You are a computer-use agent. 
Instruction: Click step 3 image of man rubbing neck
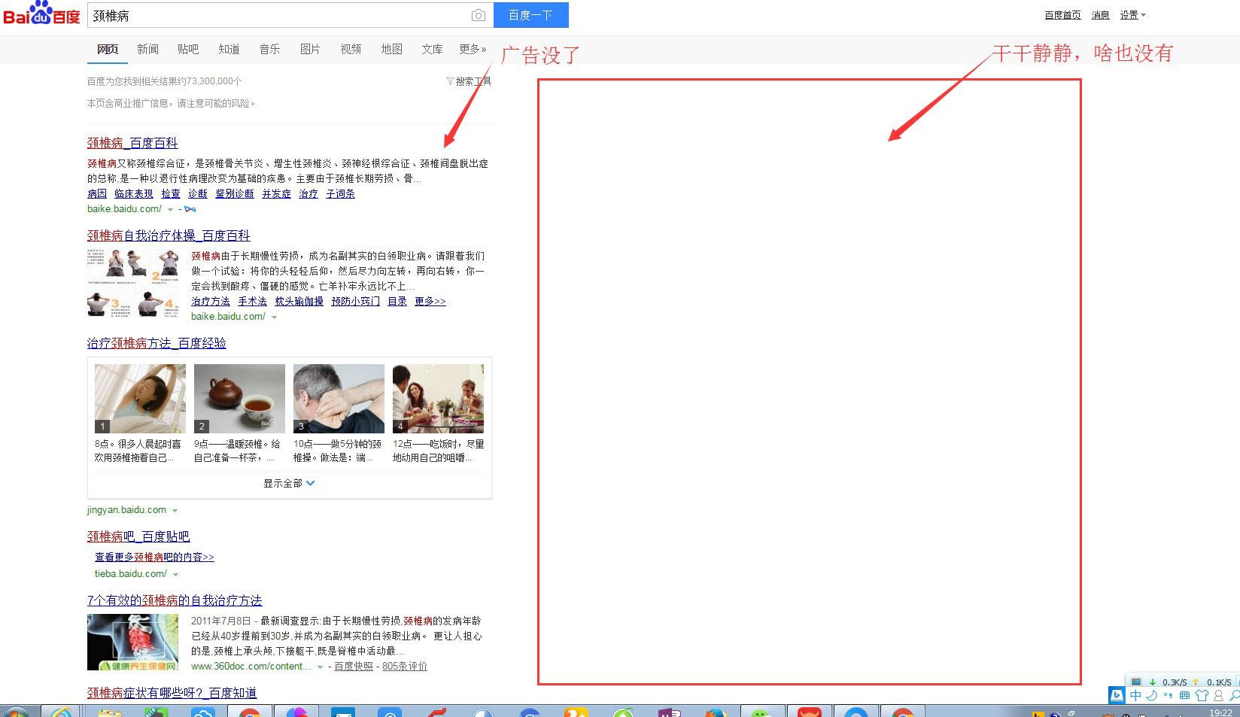pos(339,399)
